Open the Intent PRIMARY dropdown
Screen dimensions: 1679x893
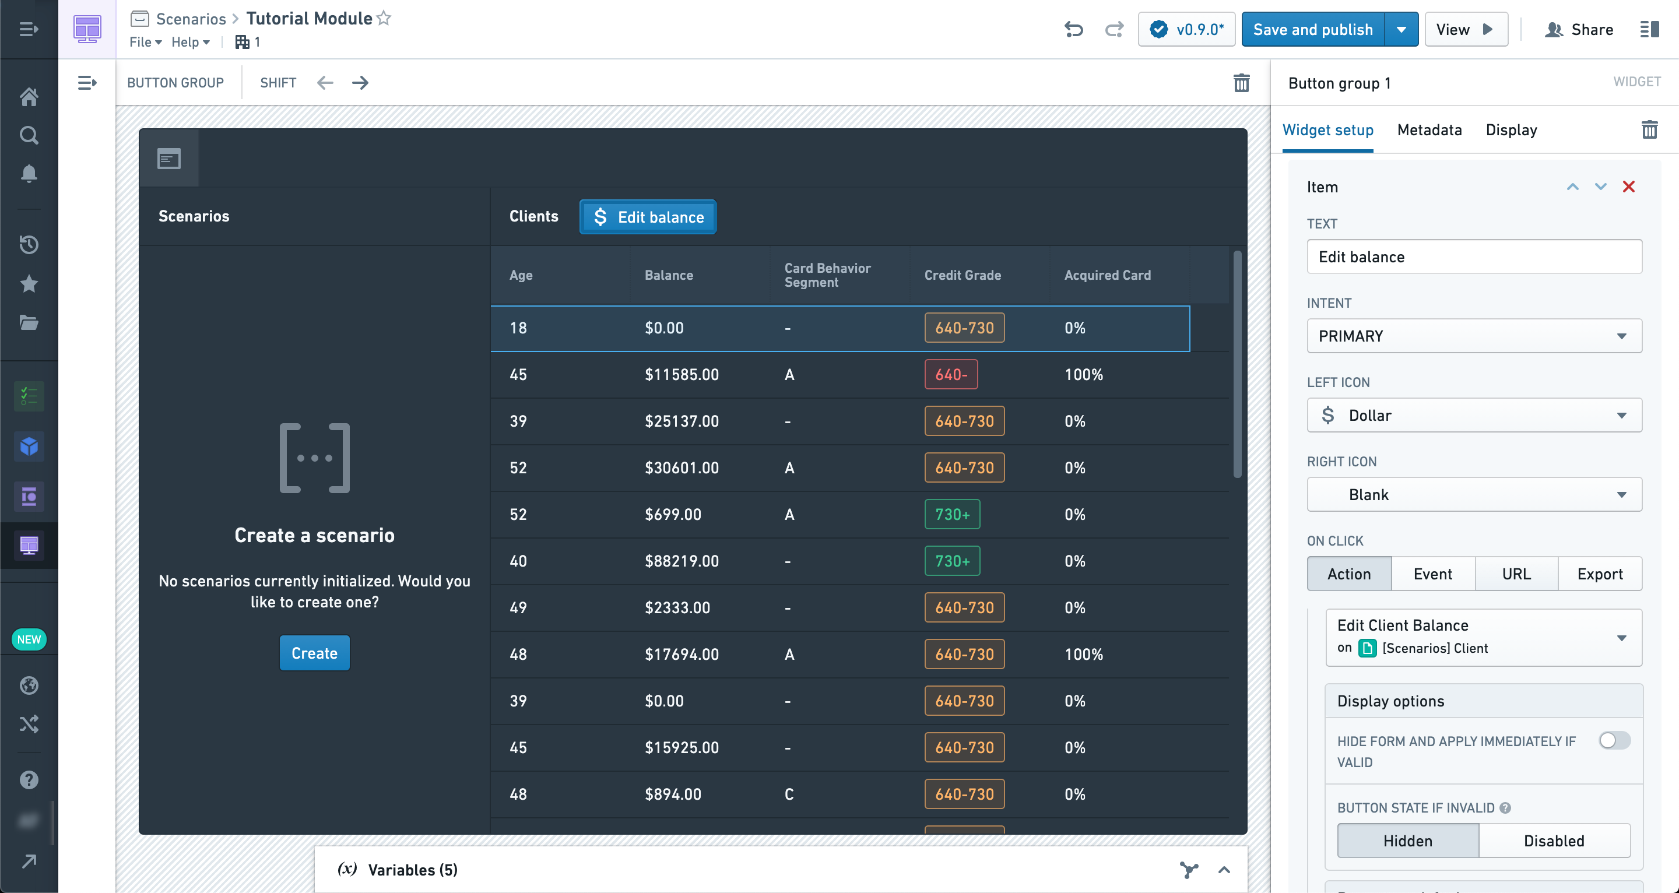click(x=1474, y=336)
